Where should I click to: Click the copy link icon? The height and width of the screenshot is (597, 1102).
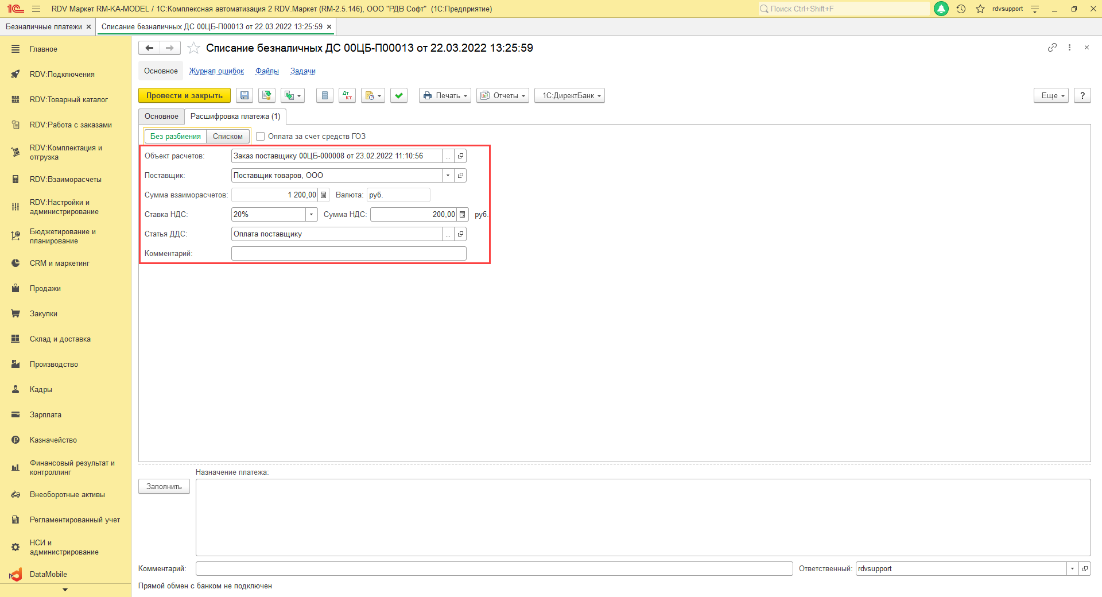tap(1052, 48)
